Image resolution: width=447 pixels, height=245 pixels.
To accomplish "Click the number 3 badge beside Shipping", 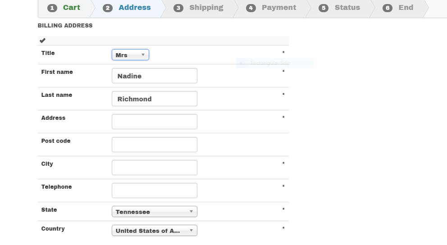I will [x=178, y=8].
